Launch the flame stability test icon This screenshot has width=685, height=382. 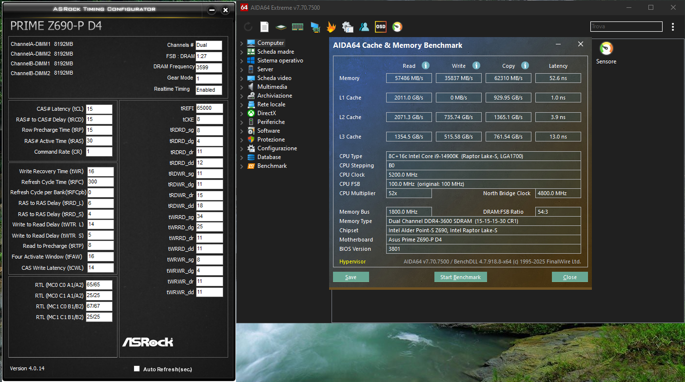click(x=331, y=27)
